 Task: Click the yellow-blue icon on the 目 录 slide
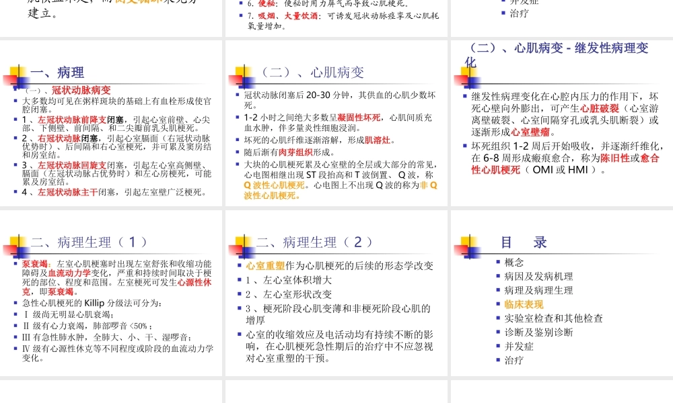click(x=469, y=242)
